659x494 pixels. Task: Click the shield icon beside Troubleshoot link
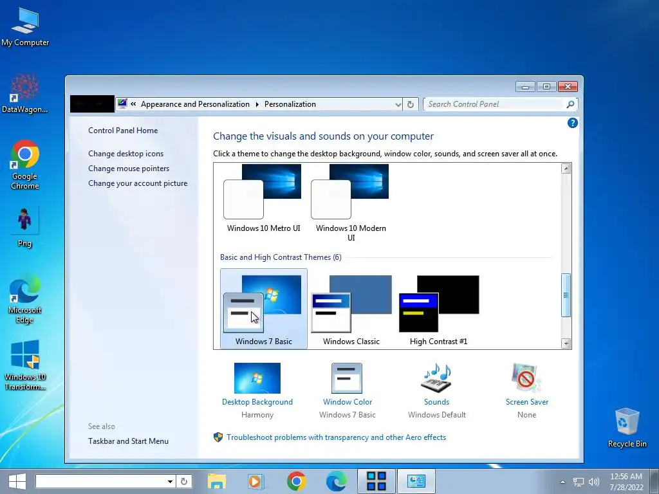coord(218,437)
